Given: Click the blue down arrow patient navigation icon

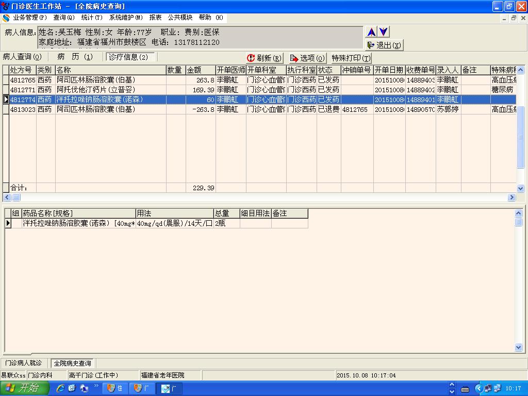Looking at the screenshot, I should (x=383, y=32).
